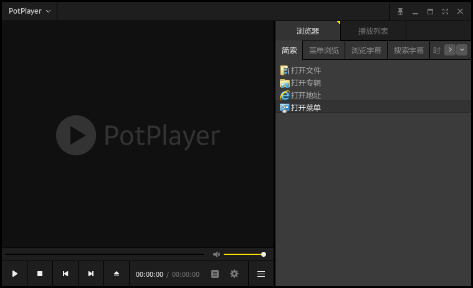Open the 浏览字幕 tab
This screenshot has width=473, height=288.
pyautogui.click(x=366, y=50)
